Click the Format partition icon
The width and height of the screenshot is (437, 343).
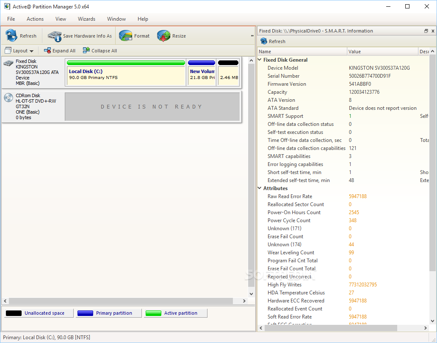click(126, 36)
